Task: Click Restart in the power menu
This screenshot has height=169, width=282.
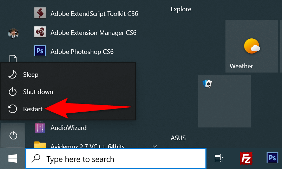Action: tap(33, 109)
